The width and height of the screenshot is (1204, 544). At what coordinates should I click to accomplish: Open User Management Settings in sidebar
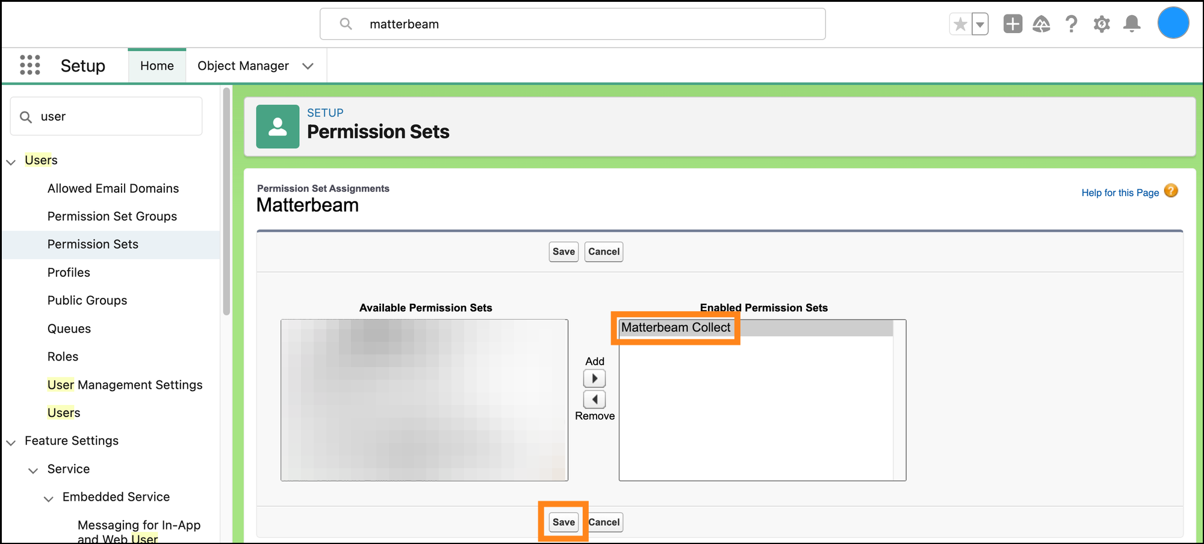point(125,385)
